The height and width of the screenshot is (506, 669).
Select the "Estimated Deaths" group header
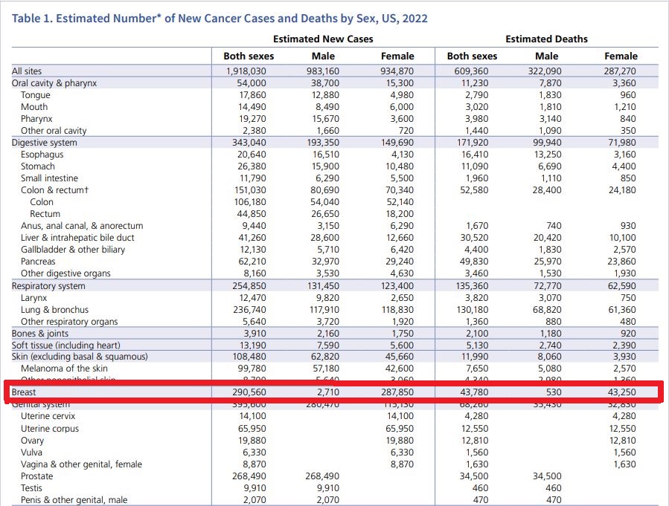pyautogui.click(x=546, y=39)
